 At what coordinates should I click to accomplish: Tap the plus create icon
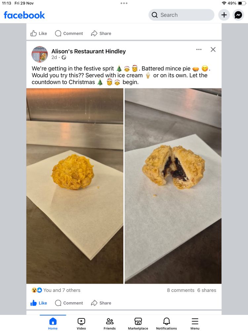pos(224,15)
